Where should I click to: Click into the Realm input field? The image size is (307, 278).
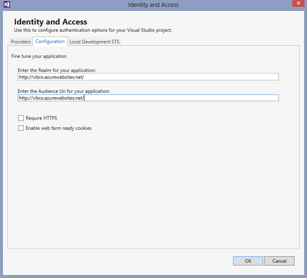148,77
